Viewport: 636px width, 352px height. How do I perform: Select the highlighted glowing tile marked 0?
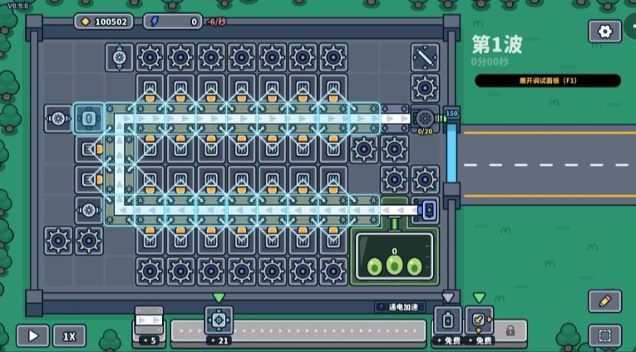89,118
